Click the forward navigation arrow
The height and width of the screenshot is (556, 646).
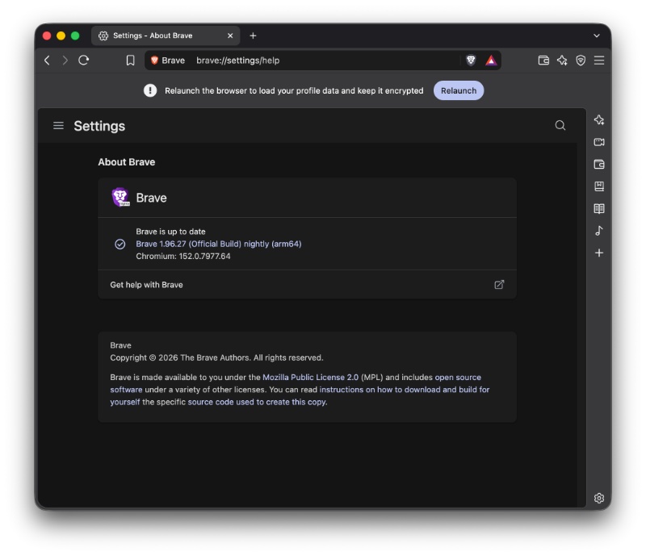point(65,61)
